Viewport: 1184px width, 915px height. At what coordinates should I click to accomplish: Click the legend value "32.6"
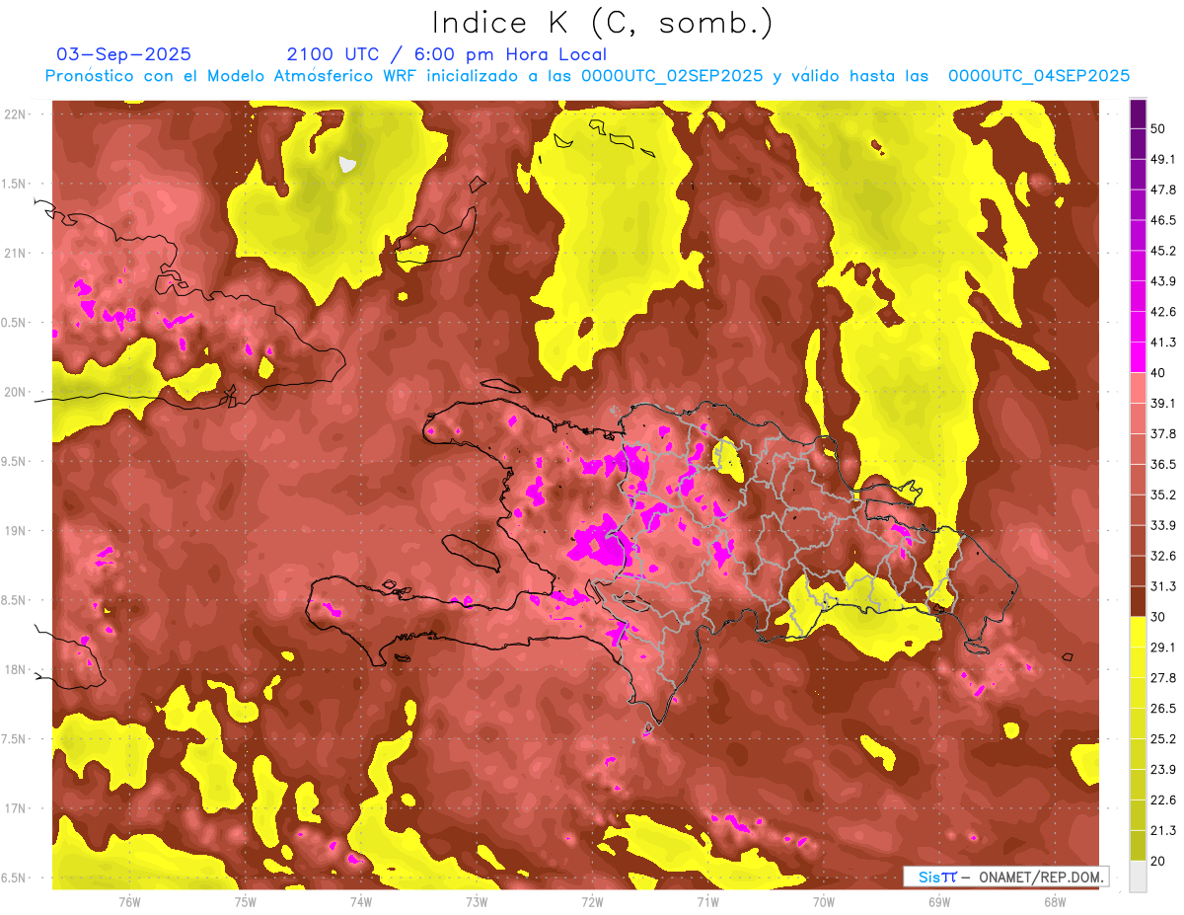click(1161, 556)
